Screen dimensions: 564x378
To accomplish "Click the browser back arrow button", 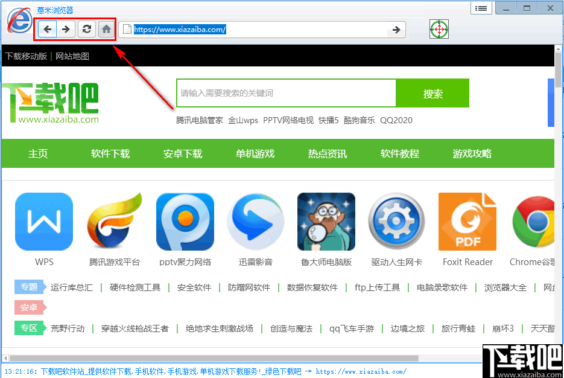I will click(x=47, y=29).
